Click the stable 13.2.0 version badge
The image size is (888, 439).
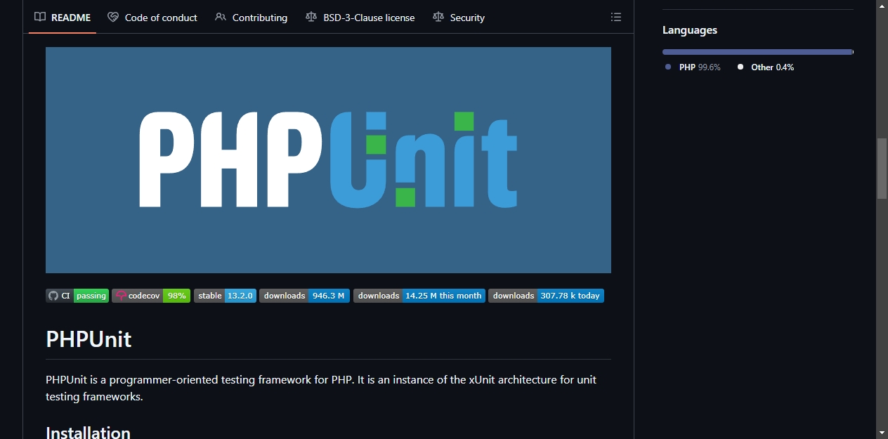tap(225, 296)
